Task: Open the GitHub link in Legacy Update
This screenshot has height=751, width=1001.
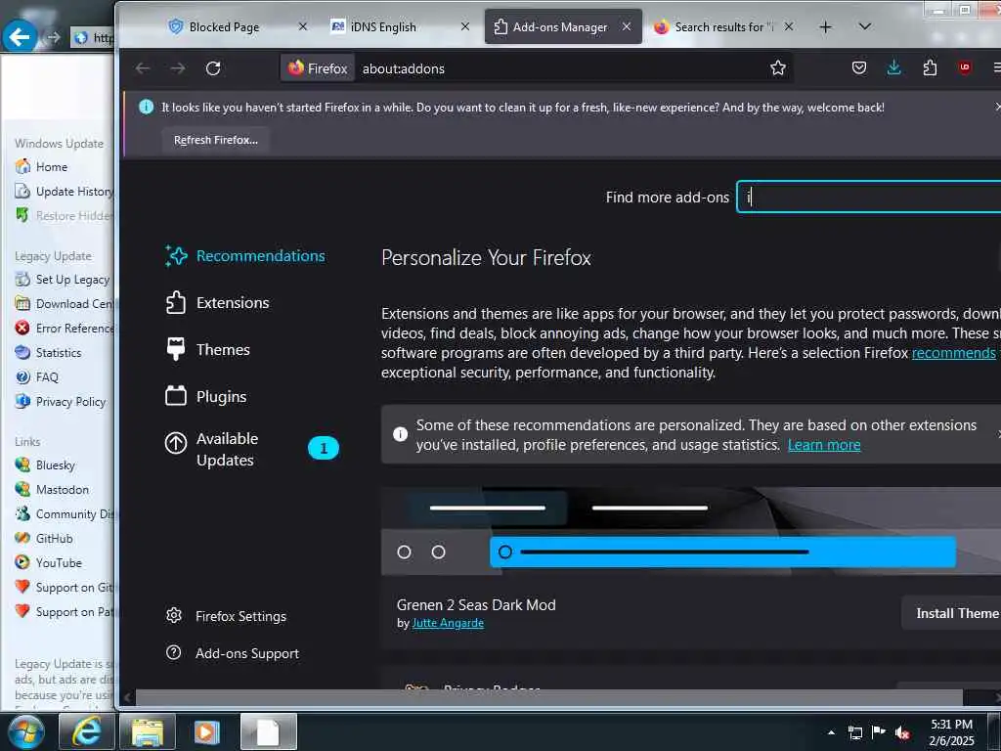Action: (44, 539)
